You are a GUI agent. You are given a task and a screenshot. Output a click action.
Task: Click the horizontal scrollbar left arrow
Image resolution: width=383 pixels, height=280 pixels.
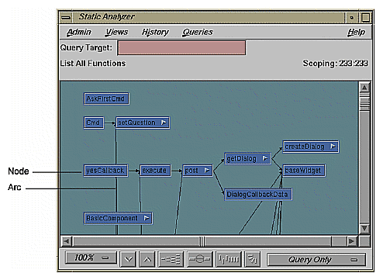point(66,241)
